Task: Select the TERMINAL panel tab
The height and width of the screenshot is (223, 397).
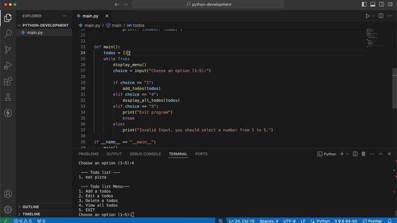Action: tap(178, 154)
